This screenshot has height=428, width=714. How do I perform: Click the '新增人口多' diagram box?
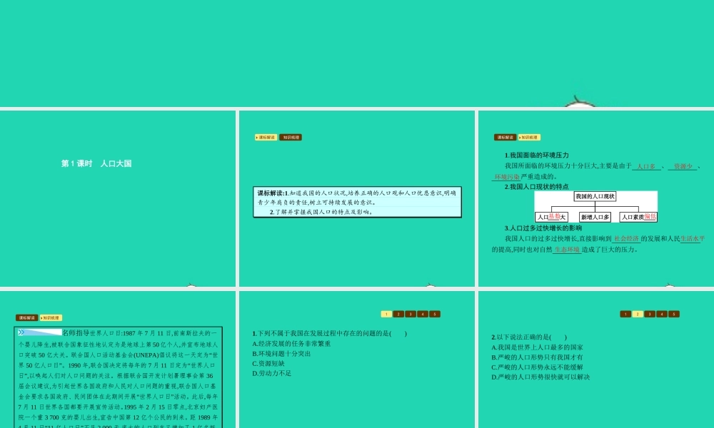pos(595,217)
